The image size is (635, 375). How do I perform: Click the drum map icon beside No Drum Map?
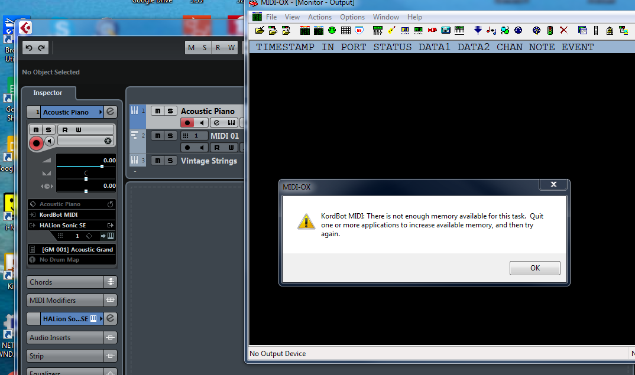click(x=33, y=260)
